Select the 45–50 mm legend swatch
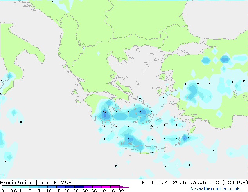This screenshot has width=248, height=192. (115, 187)
